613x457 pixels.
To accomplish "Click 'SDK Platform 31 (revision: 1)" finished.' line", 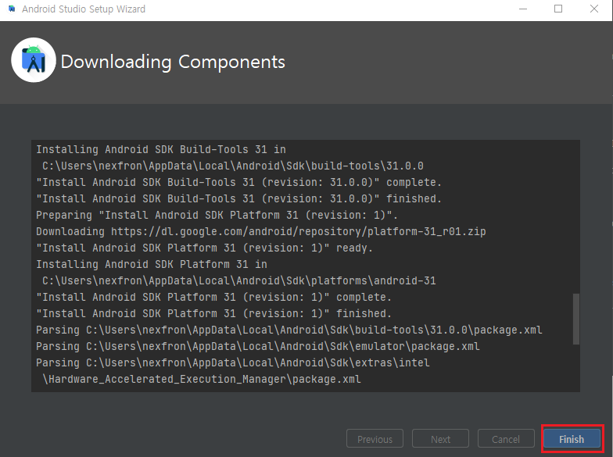I will point(214,314).
